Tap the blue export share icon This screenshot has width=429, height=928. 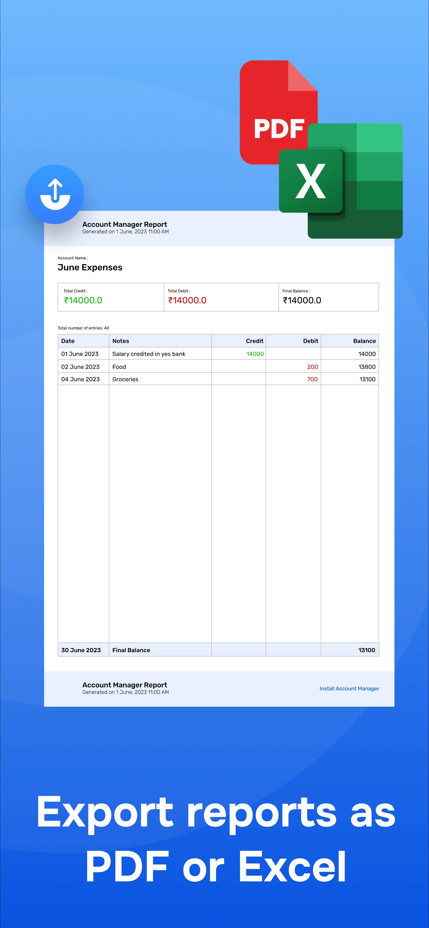(x=55, y=194)
